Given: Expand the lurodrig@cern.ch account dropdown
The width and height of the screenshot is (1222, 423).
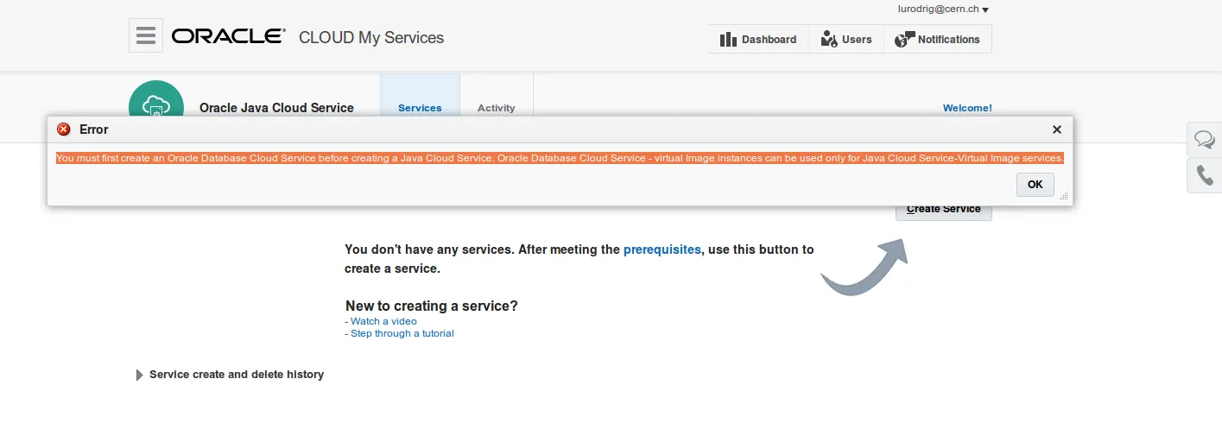Looking at the screenshot, I should pos(943,9).
